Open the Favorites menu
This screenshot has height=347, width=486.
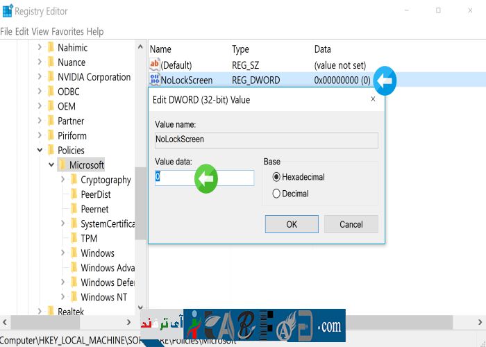(x=67, y=31)
